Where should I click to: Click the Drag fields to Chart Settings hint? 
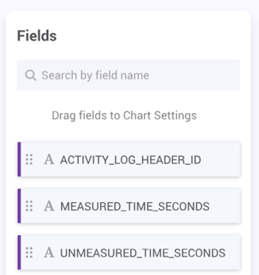pyautogui.click(x=124, y=115)
